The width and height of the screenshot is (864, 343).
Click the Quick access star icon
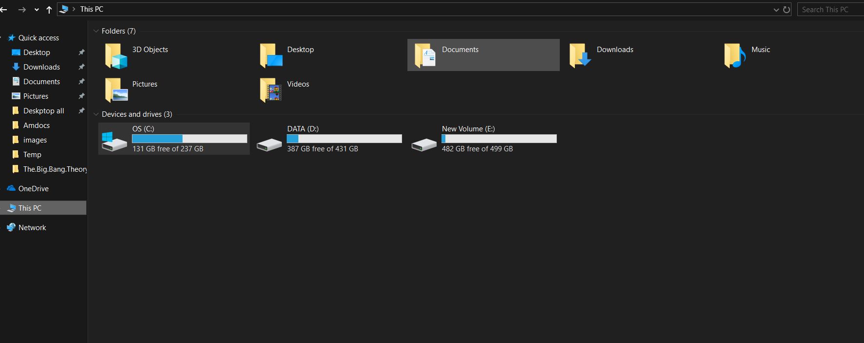pyautogui.click(x=12, y=37)
